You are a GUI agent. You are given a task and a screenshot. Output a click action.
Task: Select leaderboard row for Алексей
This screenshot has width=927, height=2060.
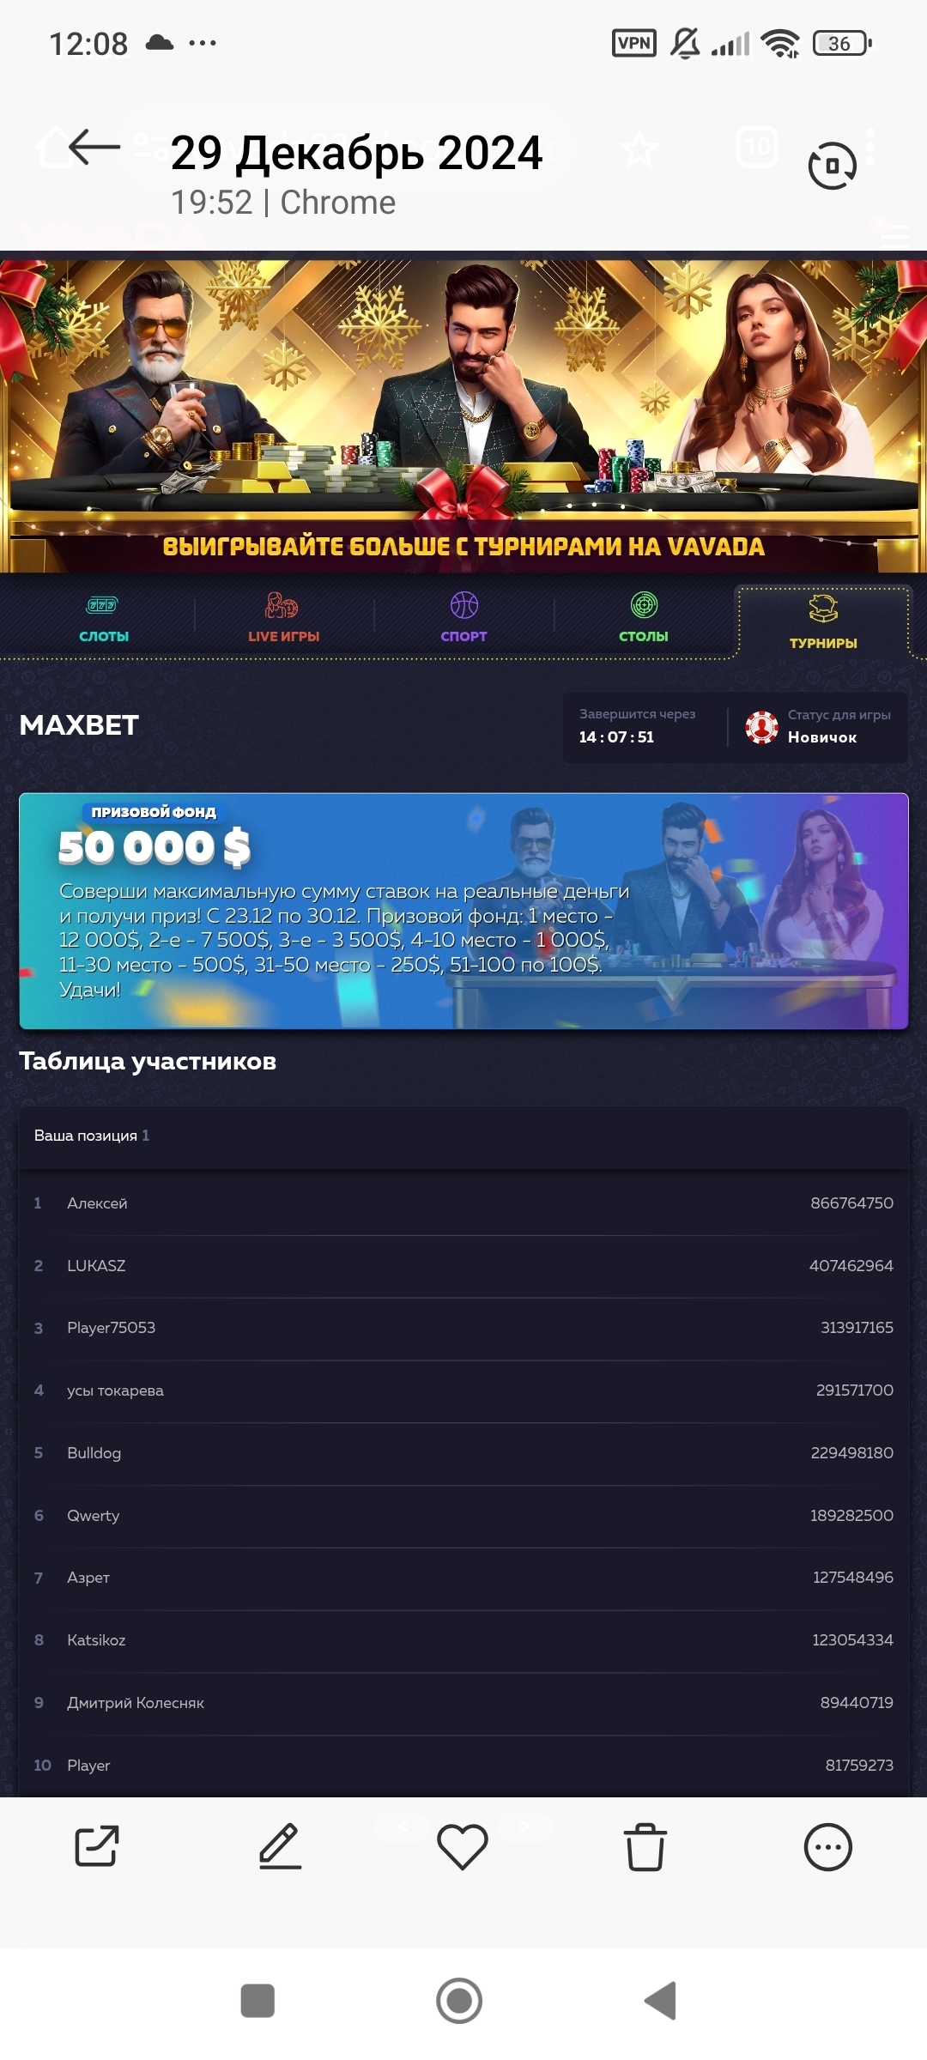click(463, 1203)
